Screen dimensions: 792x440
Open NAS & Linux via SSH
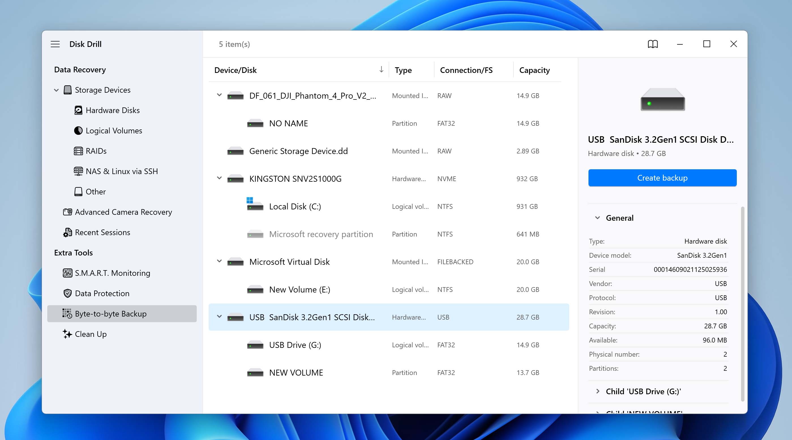122,171
